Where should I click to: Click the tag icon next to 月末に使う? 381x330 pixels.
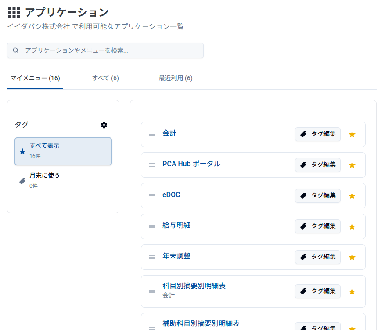(x=22, y=180)
